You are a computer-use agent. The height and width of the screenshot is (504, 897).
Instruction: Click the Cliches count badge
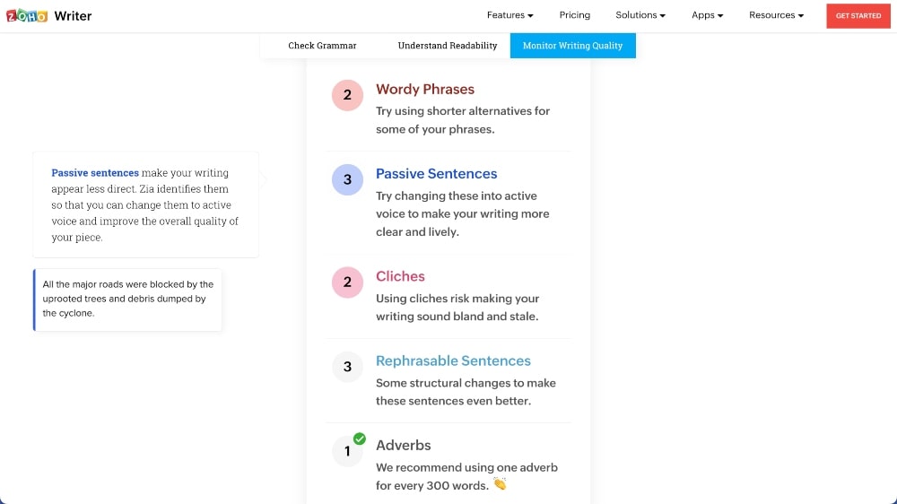(347, 282)
